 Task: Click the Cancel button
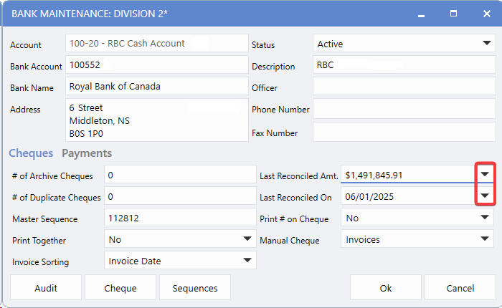coord(460,288)
